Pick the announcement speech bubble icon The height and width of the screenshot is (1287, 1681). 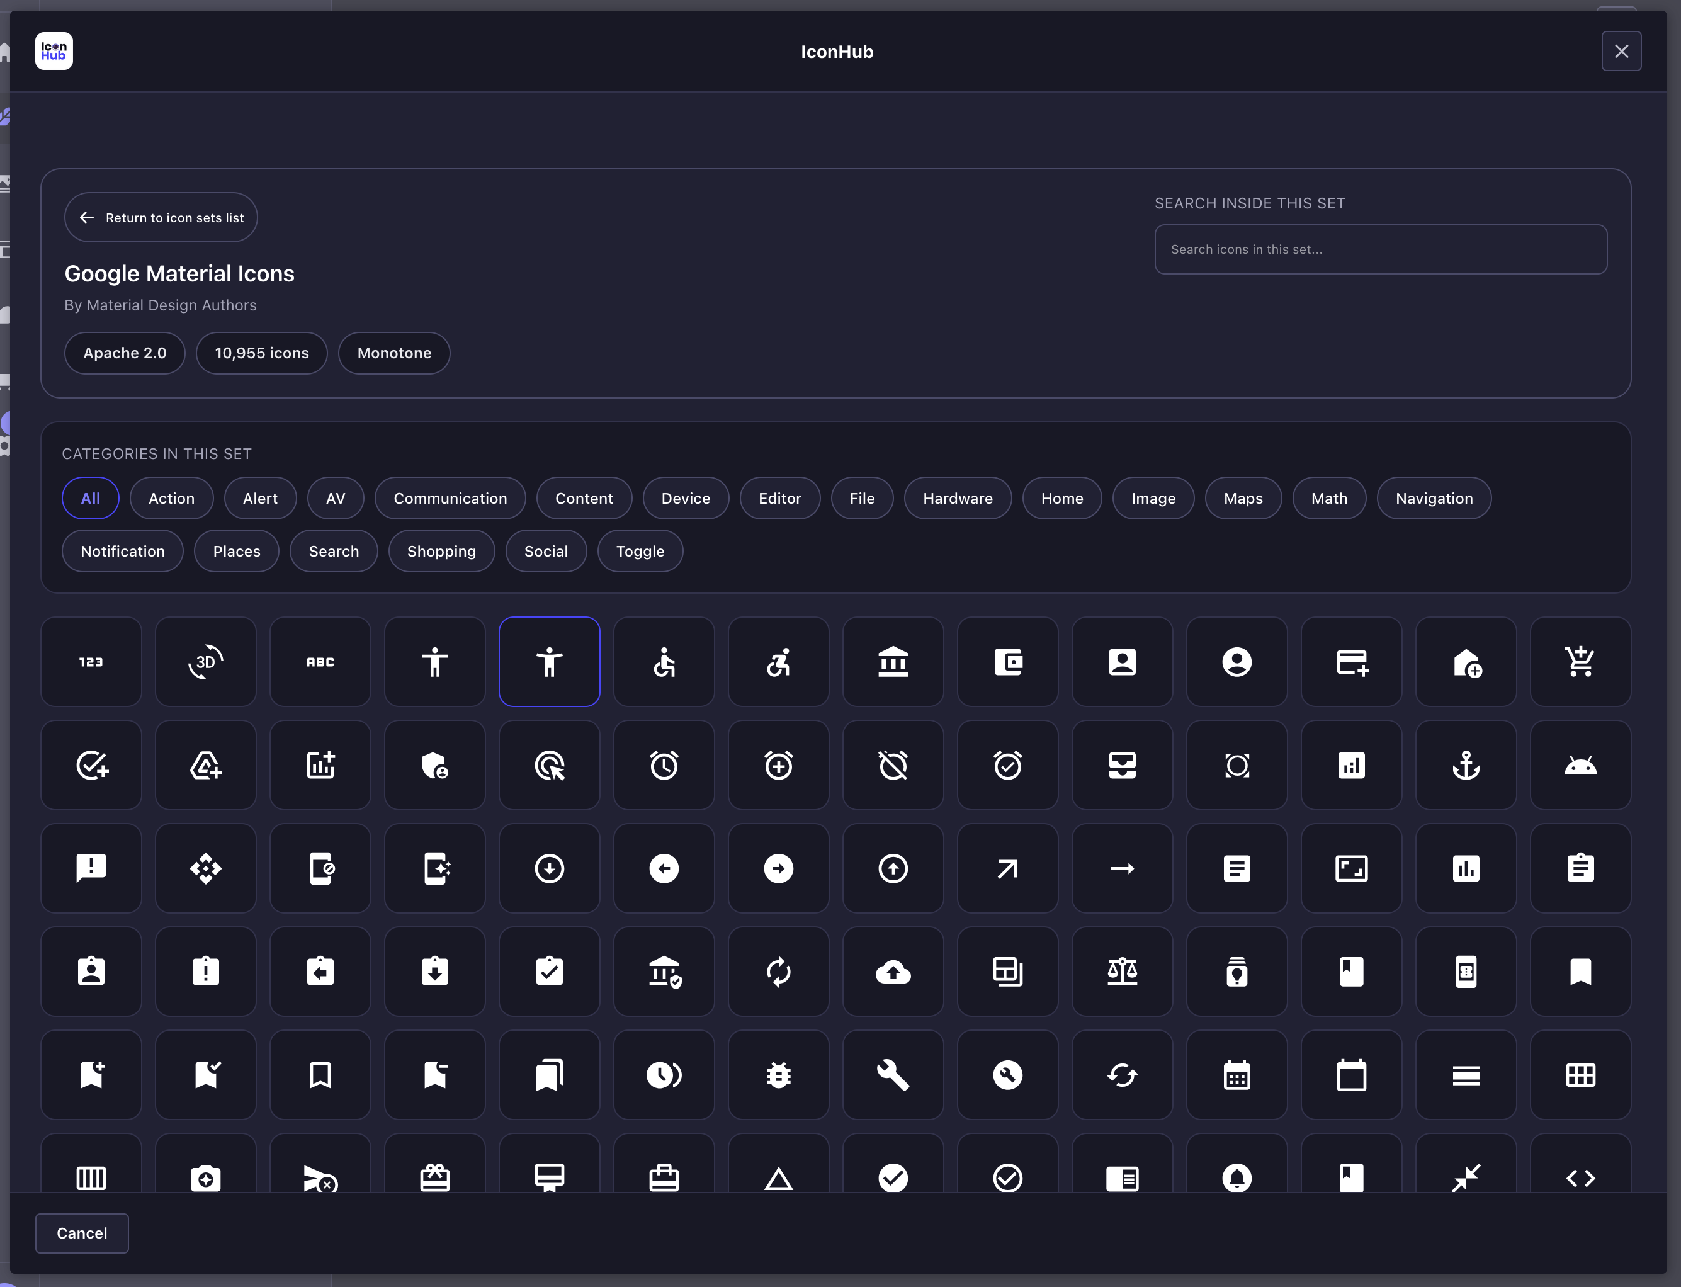tap(91, 868)
